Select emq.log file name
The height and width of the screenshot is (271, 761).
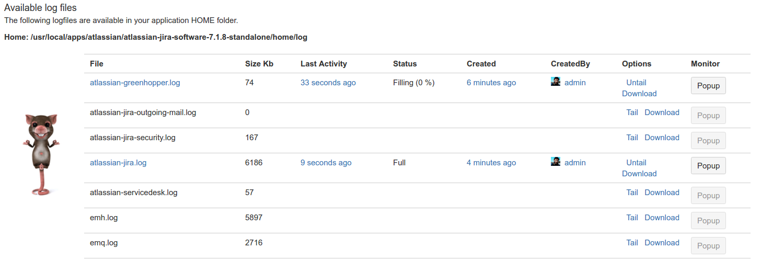(x=103, y=243)
